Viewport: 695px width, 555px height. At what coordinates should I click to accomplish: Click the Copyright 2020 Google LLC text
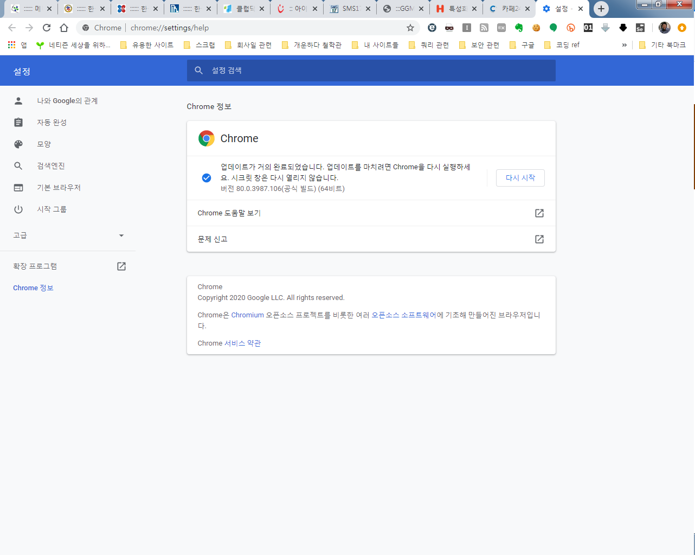(271, 298)
